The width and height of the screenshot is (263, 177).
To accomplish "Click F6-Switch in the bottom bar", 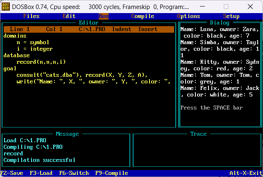I will pyautogui.click(x=74, y=173).
